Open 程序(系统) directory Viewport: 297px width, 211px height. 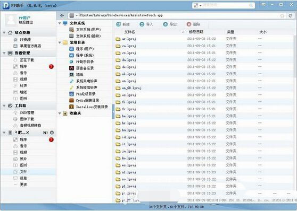tap(81, 55)
